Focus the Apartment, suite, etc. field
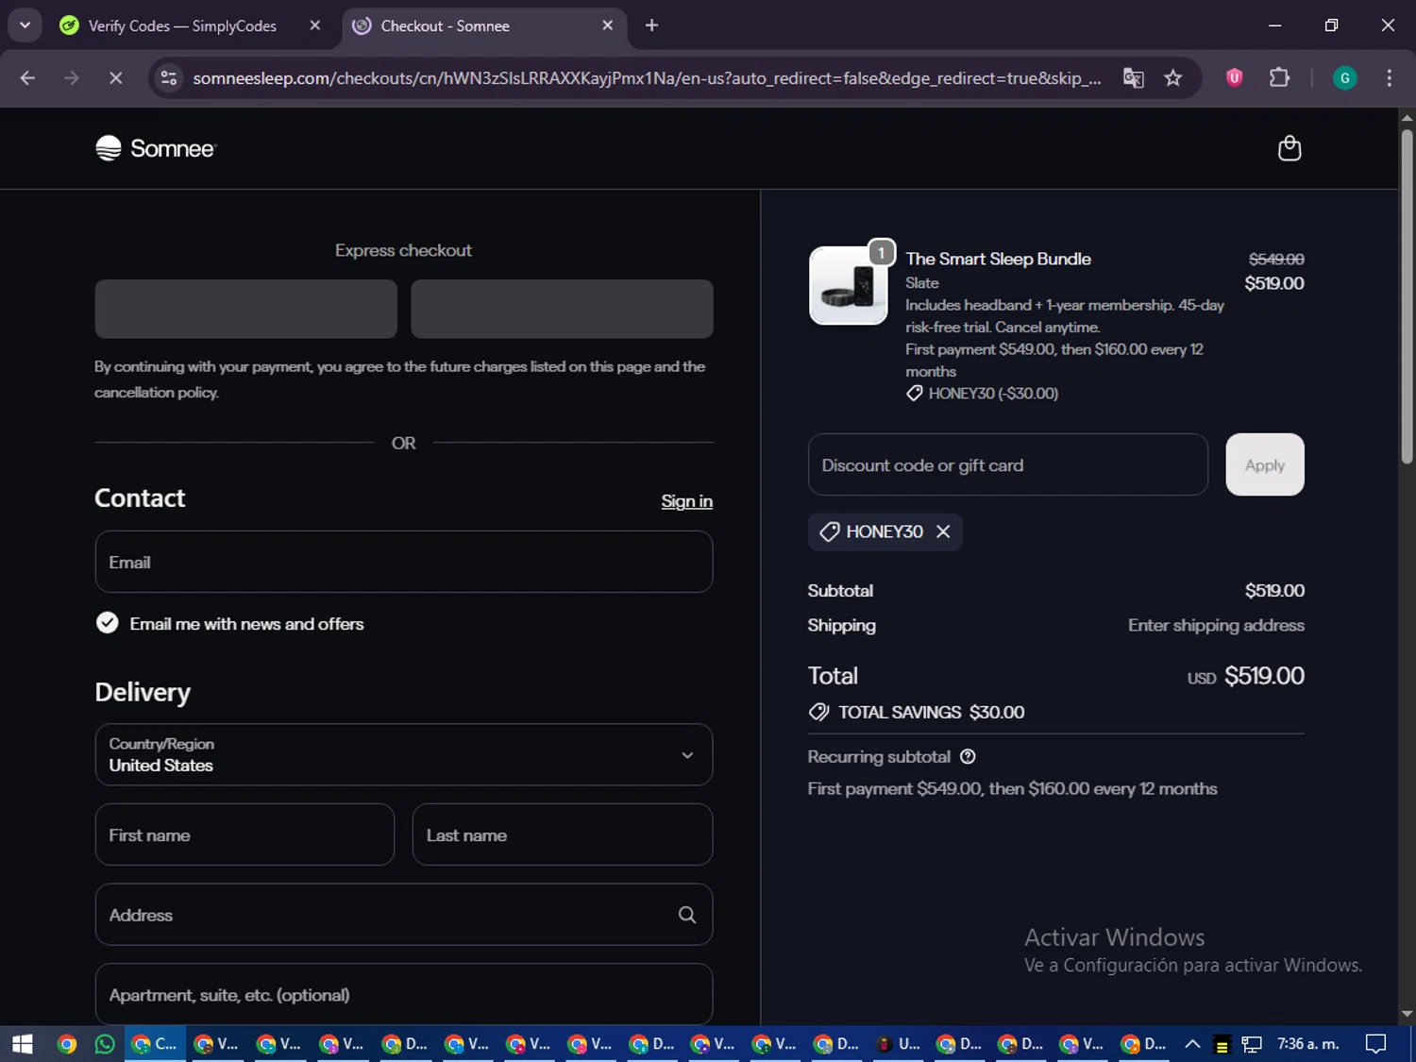 tap(404, 994)
